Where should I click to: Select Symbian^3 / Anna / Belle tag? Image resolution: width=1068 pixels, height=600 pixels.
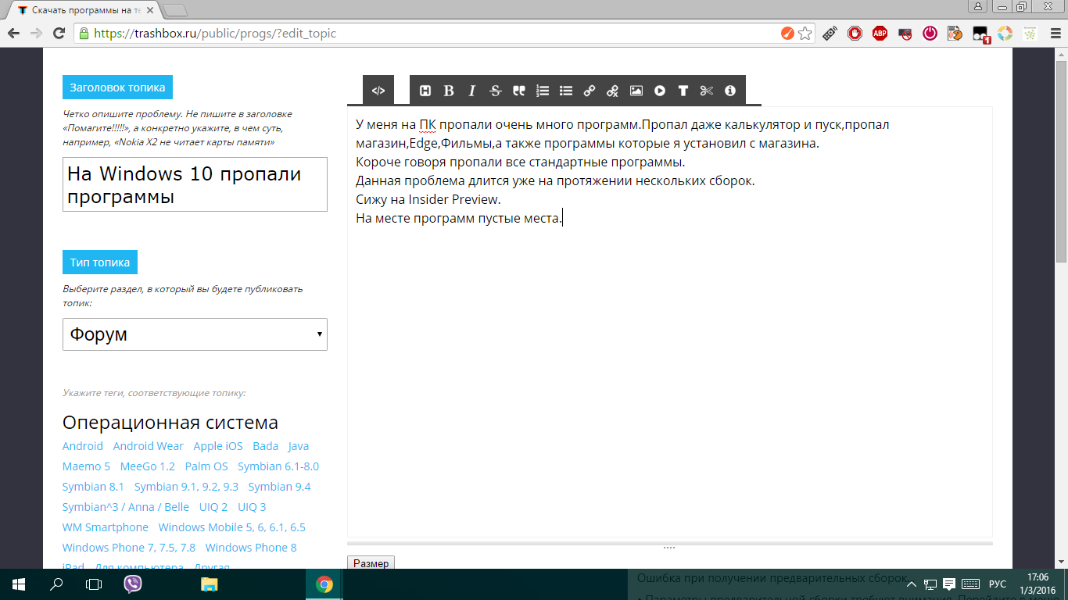pyautogui.click(x=126, y=507)
